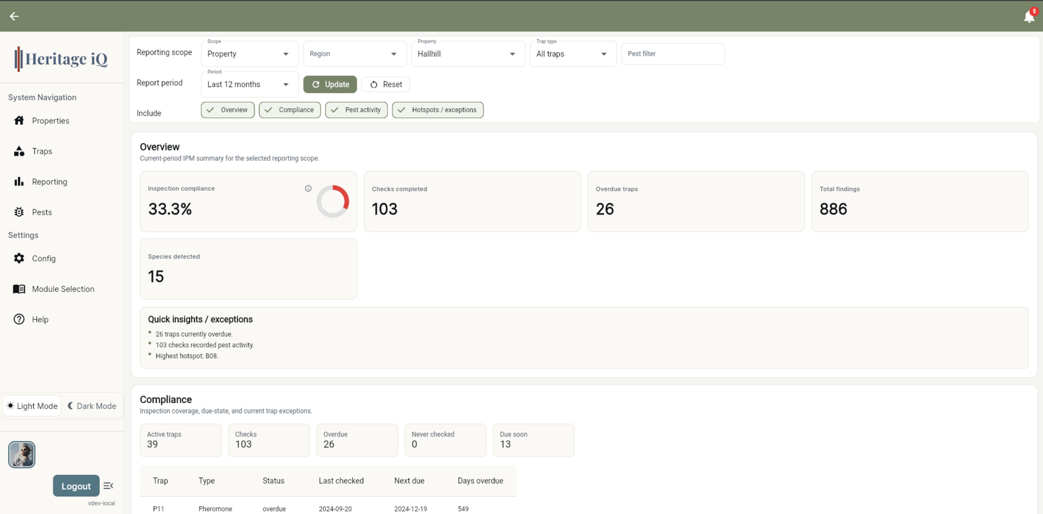Click the Pests bug icon
The height and width of the screenshot is (514, 1043).
click(x=19, y=212)
